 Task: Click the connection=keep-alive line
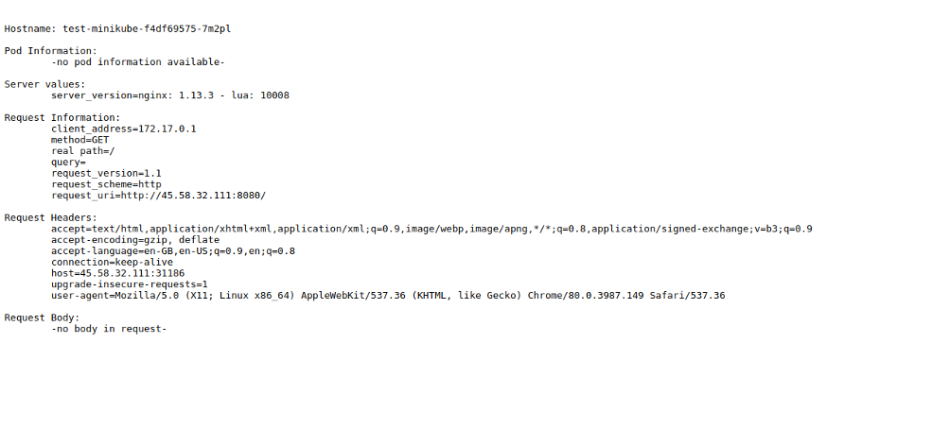coord(112,262)
